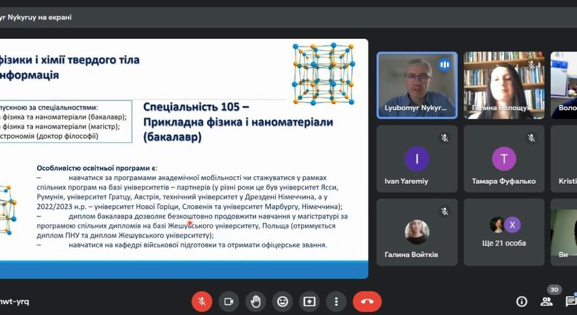577x315 pixels.
Task: Turn on the camera
Action: (229, 301)
